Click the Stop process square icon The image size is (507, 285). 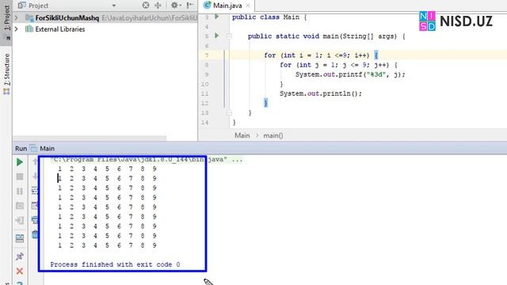tap(19, 177)
